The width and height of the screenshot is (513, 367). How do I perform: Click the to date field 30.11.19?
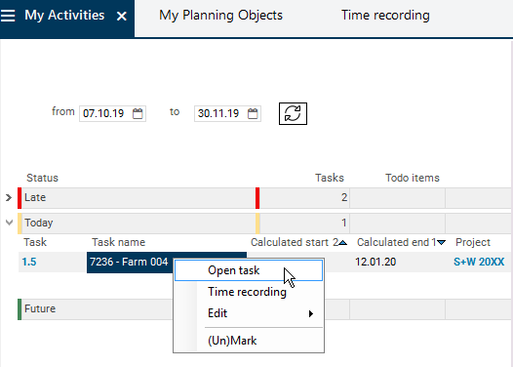(x=227, y=113)
